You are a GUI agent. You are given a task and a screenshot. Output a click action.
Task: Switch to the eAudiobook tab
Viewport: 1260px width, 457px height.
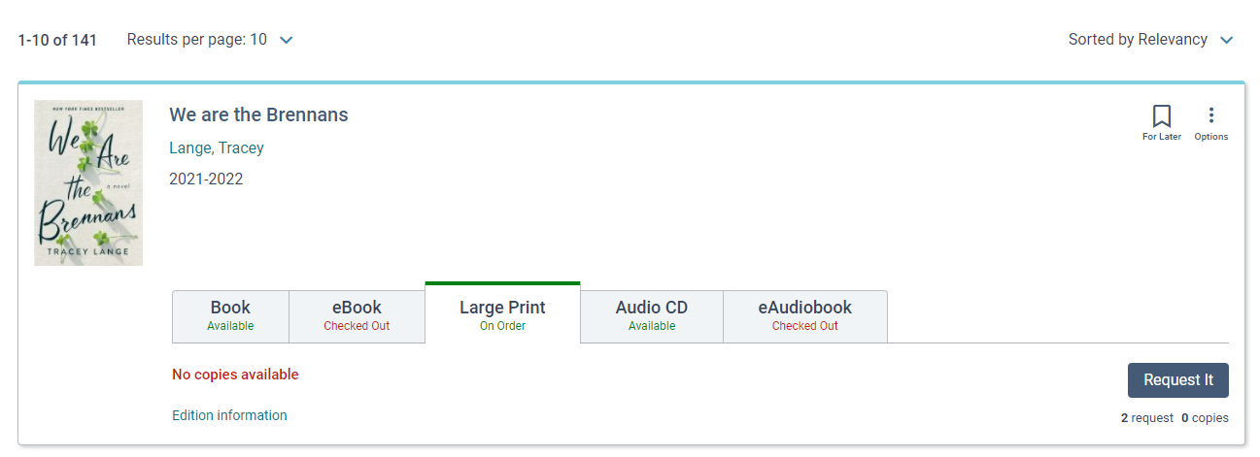click(x=805, y=316)
